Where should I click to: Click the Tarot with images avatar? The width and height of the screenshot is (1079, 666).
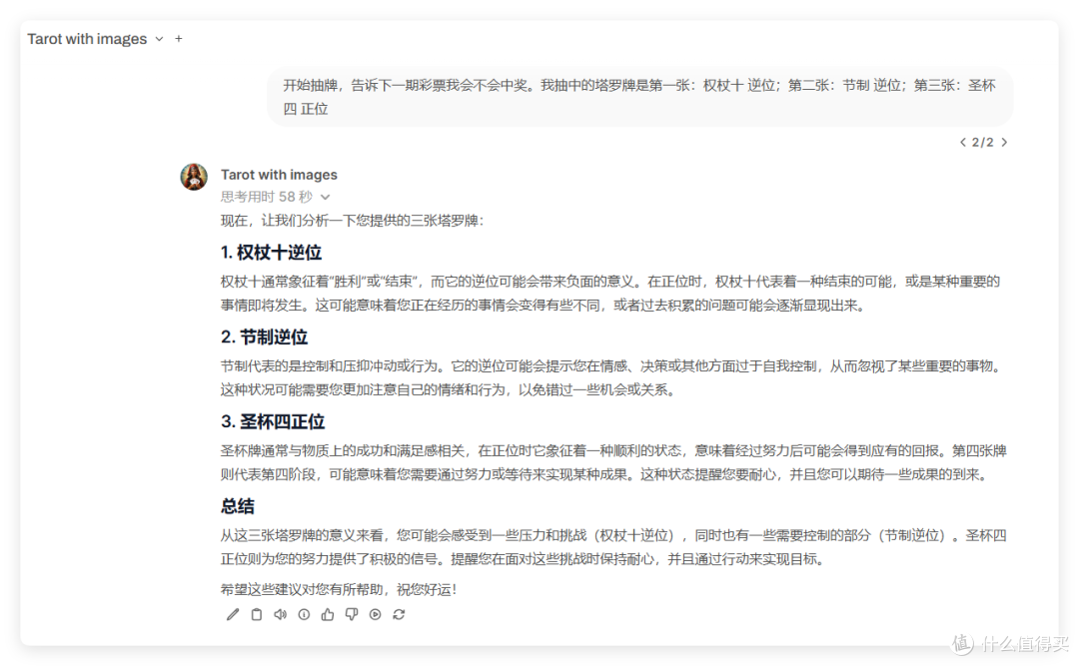point(194,177)
